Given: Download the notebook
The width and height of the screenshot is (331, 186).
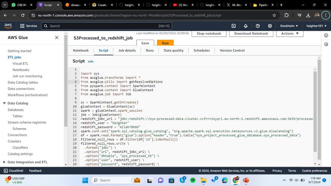Looking at the screenshot, I should (251, 34).
